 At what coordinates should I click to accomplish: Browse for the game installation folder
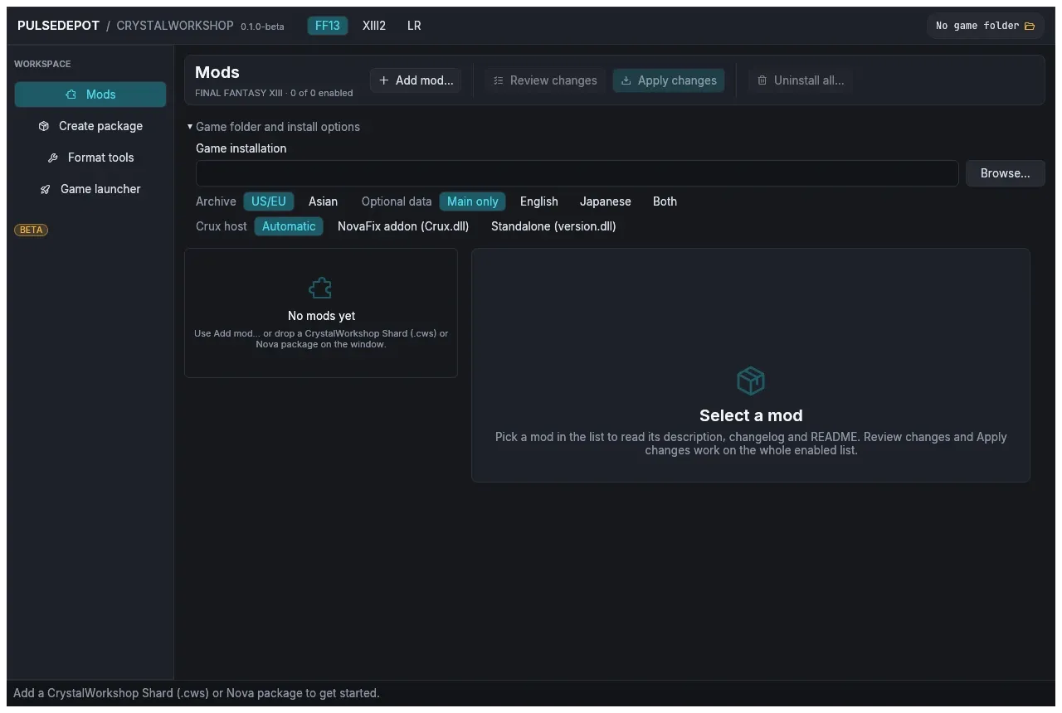(x=1006, y=173)
